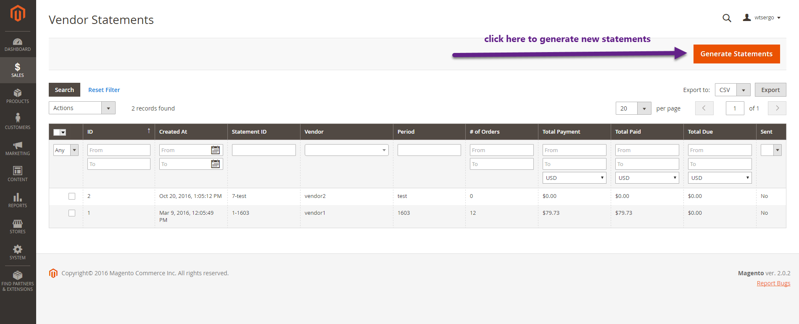Open the Dashboard sidebar item
Image resolution: width=799 pixels, height=324 pixels.
click(18, 45)
